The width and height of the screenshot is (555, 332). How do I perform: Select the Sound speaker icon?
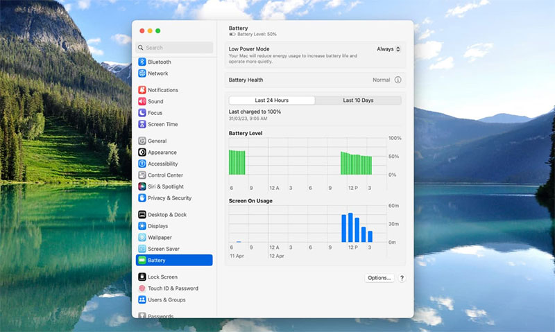[142, 101]
